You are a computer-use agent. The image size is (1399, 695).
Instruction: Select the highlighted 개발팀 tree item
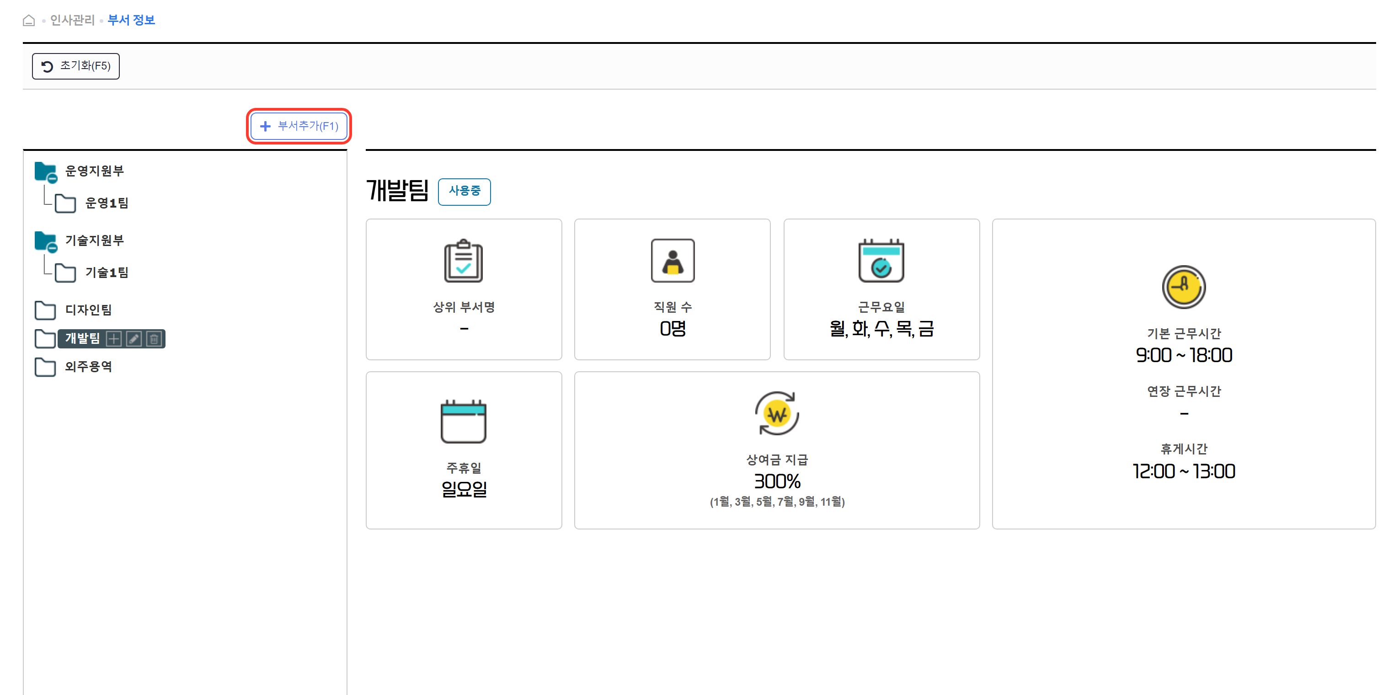pyautogui.click(x=83, y=339)
